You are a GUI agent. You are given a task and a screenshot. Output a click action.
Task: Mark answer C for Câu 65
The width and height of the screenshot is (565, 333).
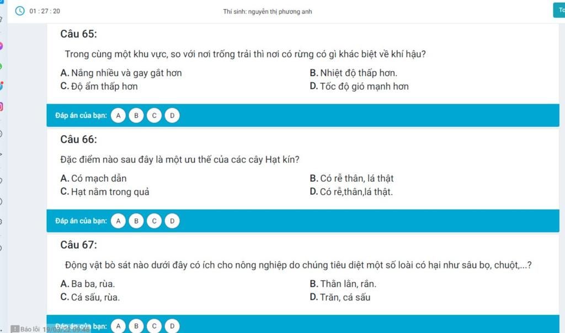click(x=154, y=116)
